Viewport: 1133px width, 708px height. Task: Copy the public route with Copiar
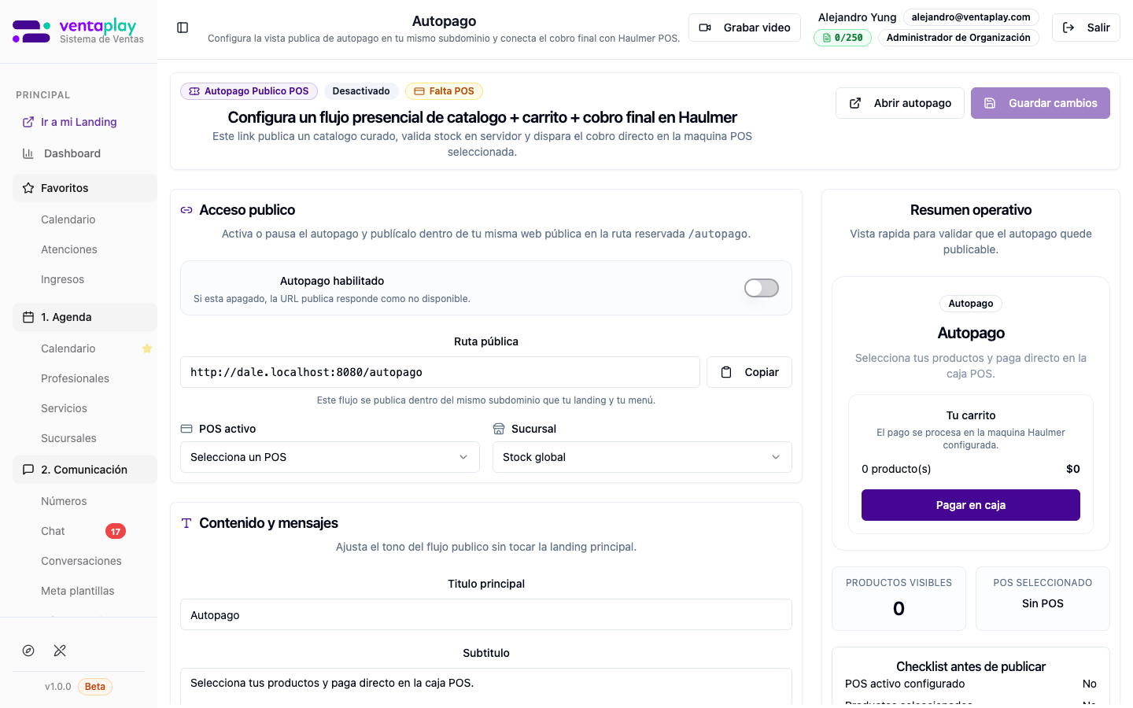click(x=749, y=372)
